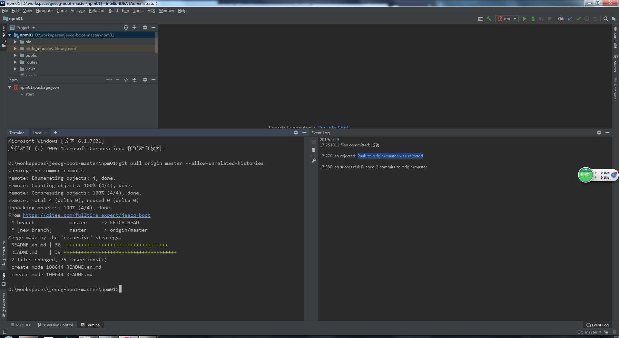The height and width of the screenshot is (338, 619).
Task: Revert changes with the Git rollback icon
Action: [595, 19]
